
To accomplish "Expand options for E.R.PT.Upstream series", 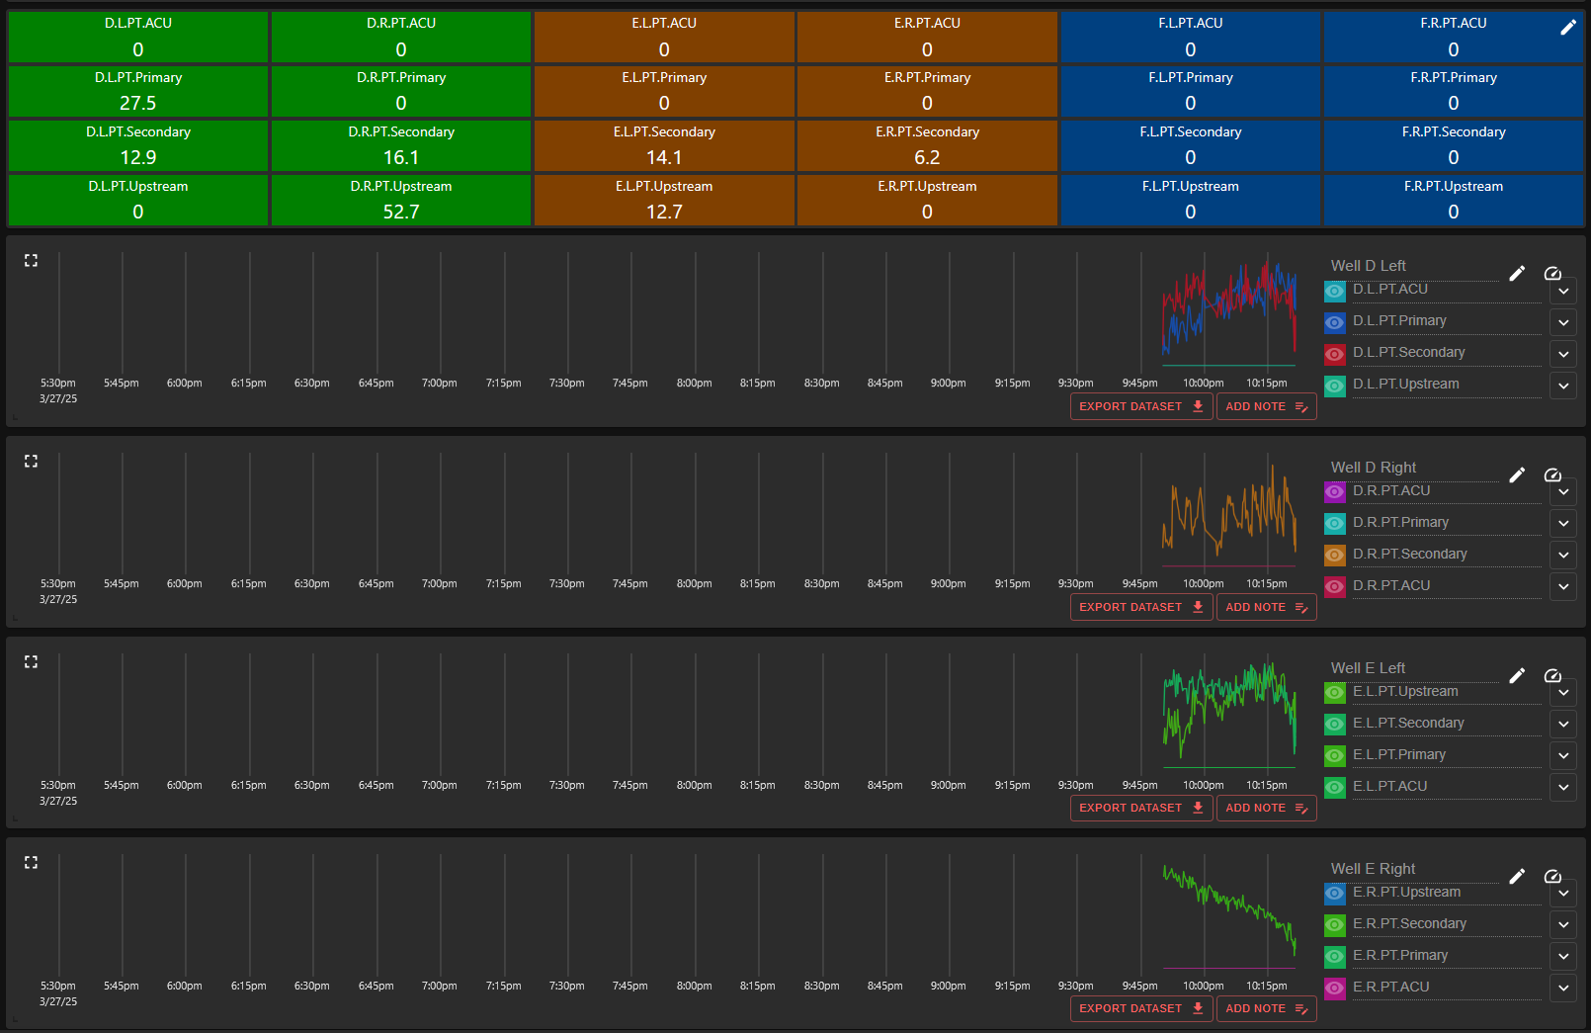I will pyautogui.click(x=1562, y=894).
